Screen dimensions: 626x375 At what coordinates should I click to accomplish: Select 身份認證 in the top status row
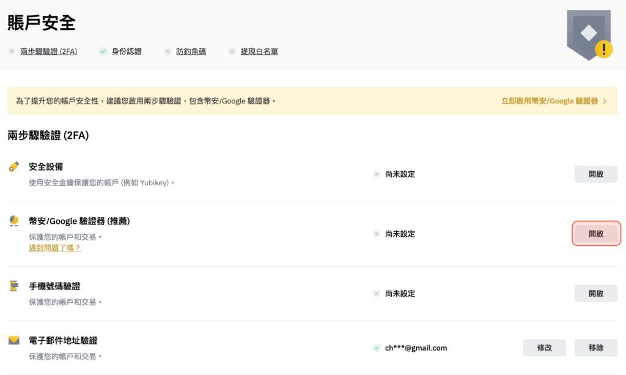click(x=127, y=51)
